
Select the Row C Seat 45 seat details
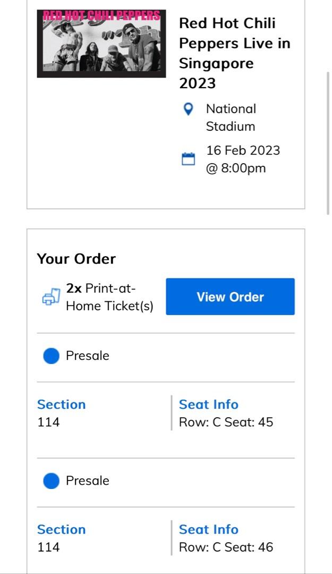pyautogui.click(x=226, y=422)
